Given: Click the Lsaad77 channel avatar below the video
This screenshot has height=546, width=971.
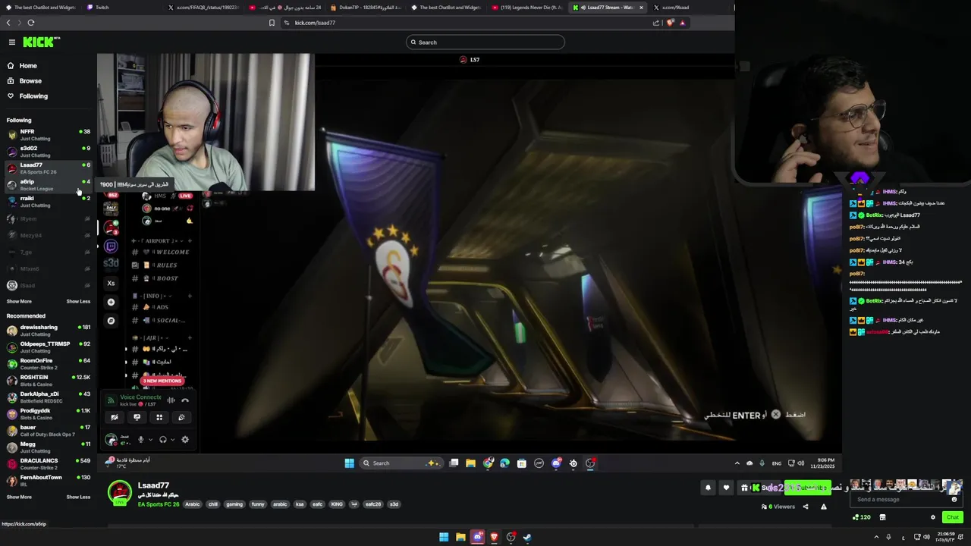Looking at the screenshot, I should [x=120, y=493].
